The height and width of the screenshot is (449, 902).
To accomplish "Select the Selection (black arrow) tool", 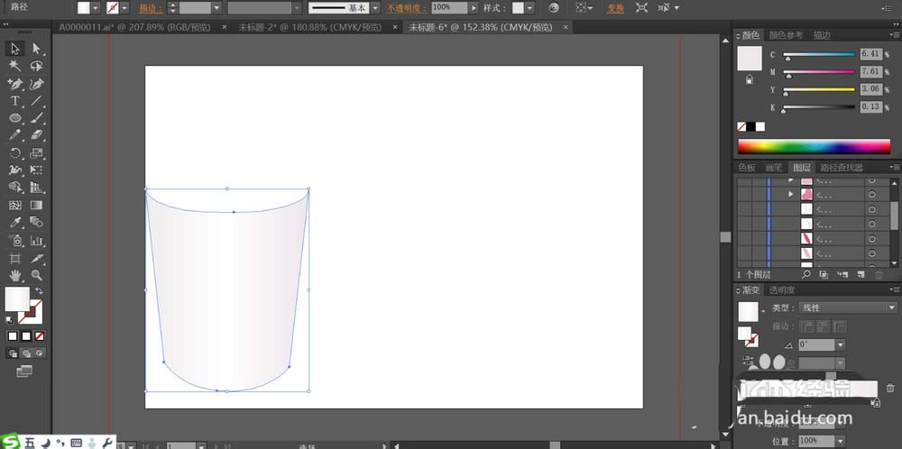I will pyautogui.click(x=15, y=49).
